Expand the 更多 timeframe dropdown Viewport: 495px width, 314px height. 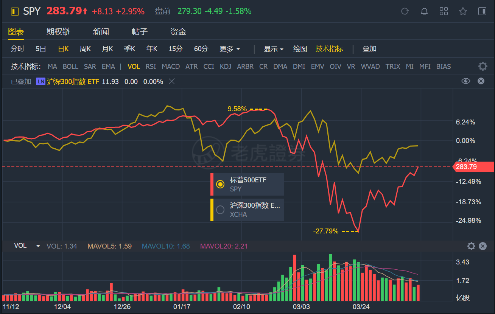tap(230, 49)
